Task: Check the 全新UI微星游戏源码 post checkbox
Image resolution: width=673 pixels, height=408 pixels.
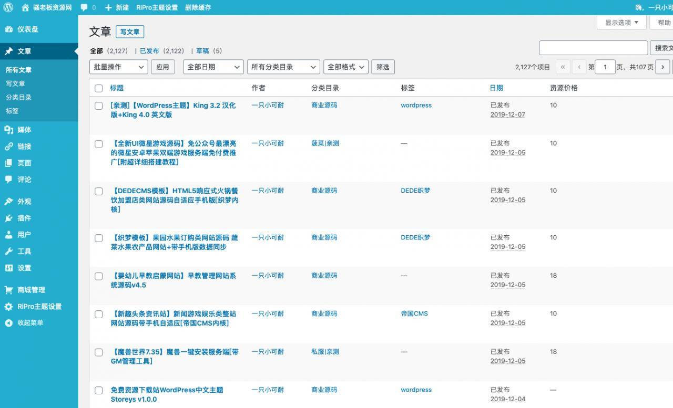Action: (99, 144)
